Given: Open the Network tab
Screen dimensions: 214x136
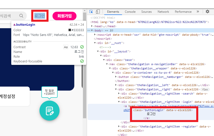Looking at the screenshot, I should point(163,12).
